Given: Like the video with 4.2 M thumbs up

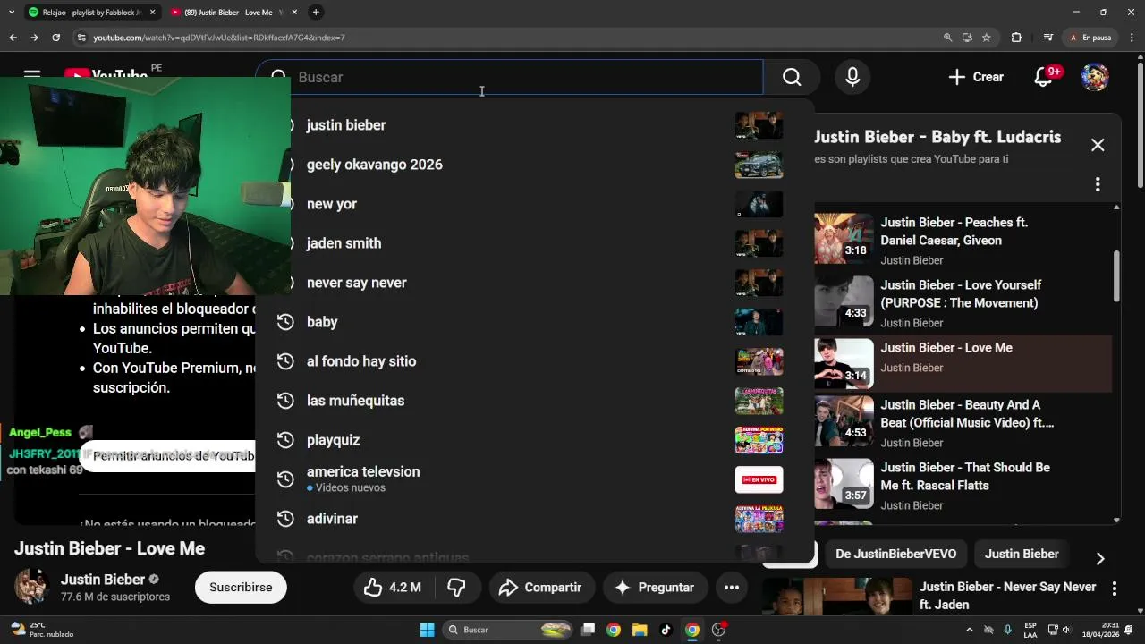Looking at the screenshot, I should pyautogui.click(x=392, y=588).
